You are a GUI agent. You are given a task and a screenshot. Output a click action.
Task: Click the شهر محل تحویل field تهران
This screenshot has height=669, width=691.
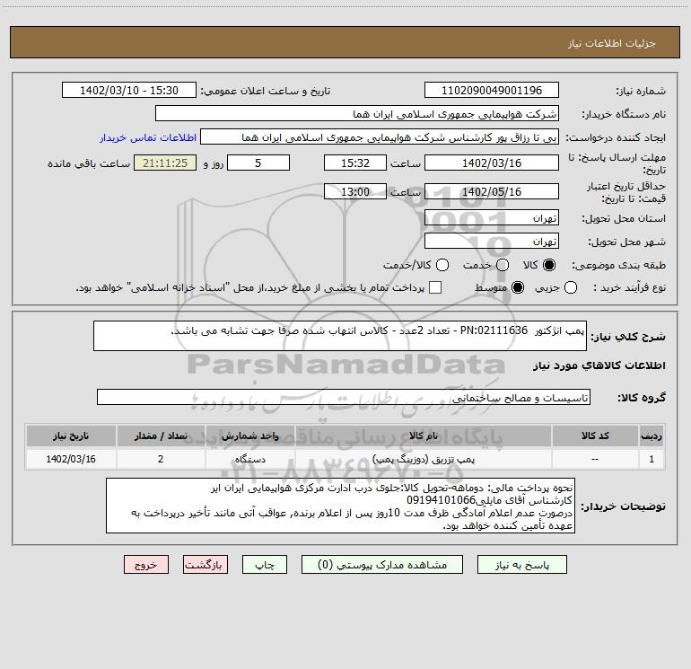pyautogui.click(x=492, y=241)
